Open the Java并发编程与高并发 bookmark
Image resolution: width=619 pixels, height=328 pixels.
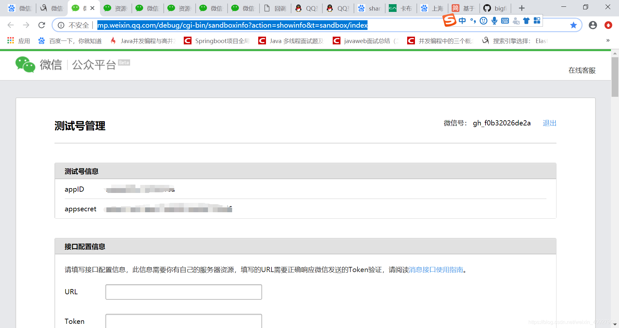tap(143, 41)
